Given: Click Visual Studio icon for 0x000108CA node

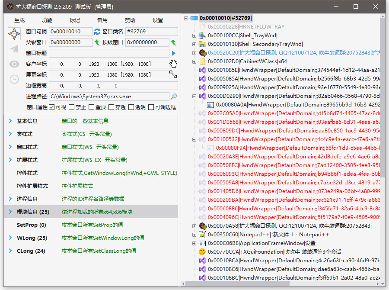Looking at the screenshot, I should pos(202,261).
